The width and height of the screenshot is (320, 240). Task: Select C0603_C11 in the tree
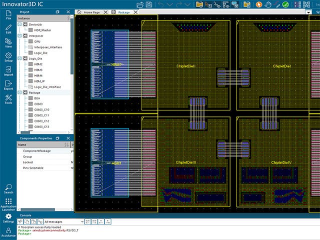point(39,115)
